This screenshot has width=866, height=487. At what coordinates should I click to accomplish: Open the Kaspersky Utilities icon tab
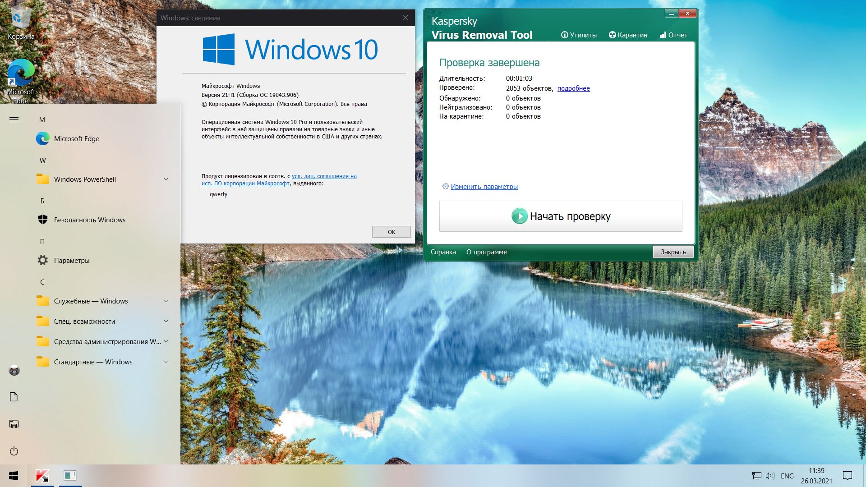[x=578, y=35]
